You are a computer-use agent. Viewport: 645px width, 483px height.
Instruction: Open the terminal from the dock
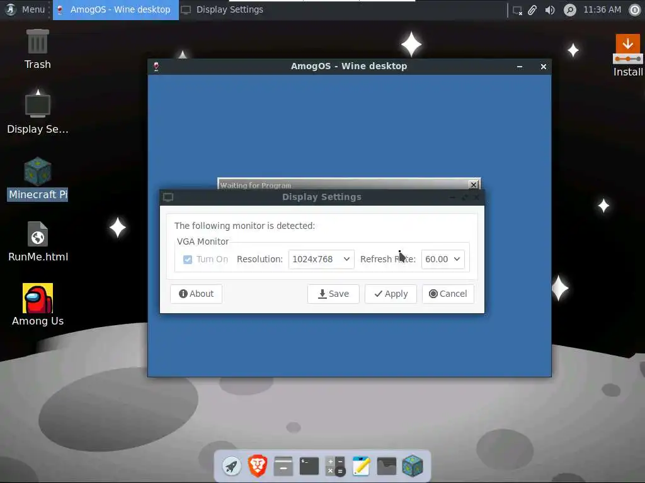pos(309,466)
